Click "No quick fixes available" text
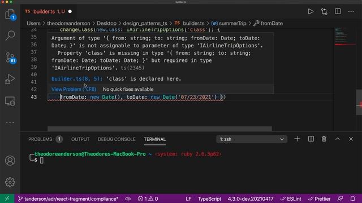This screenshot has height=203, width=362. pos(128,89)
